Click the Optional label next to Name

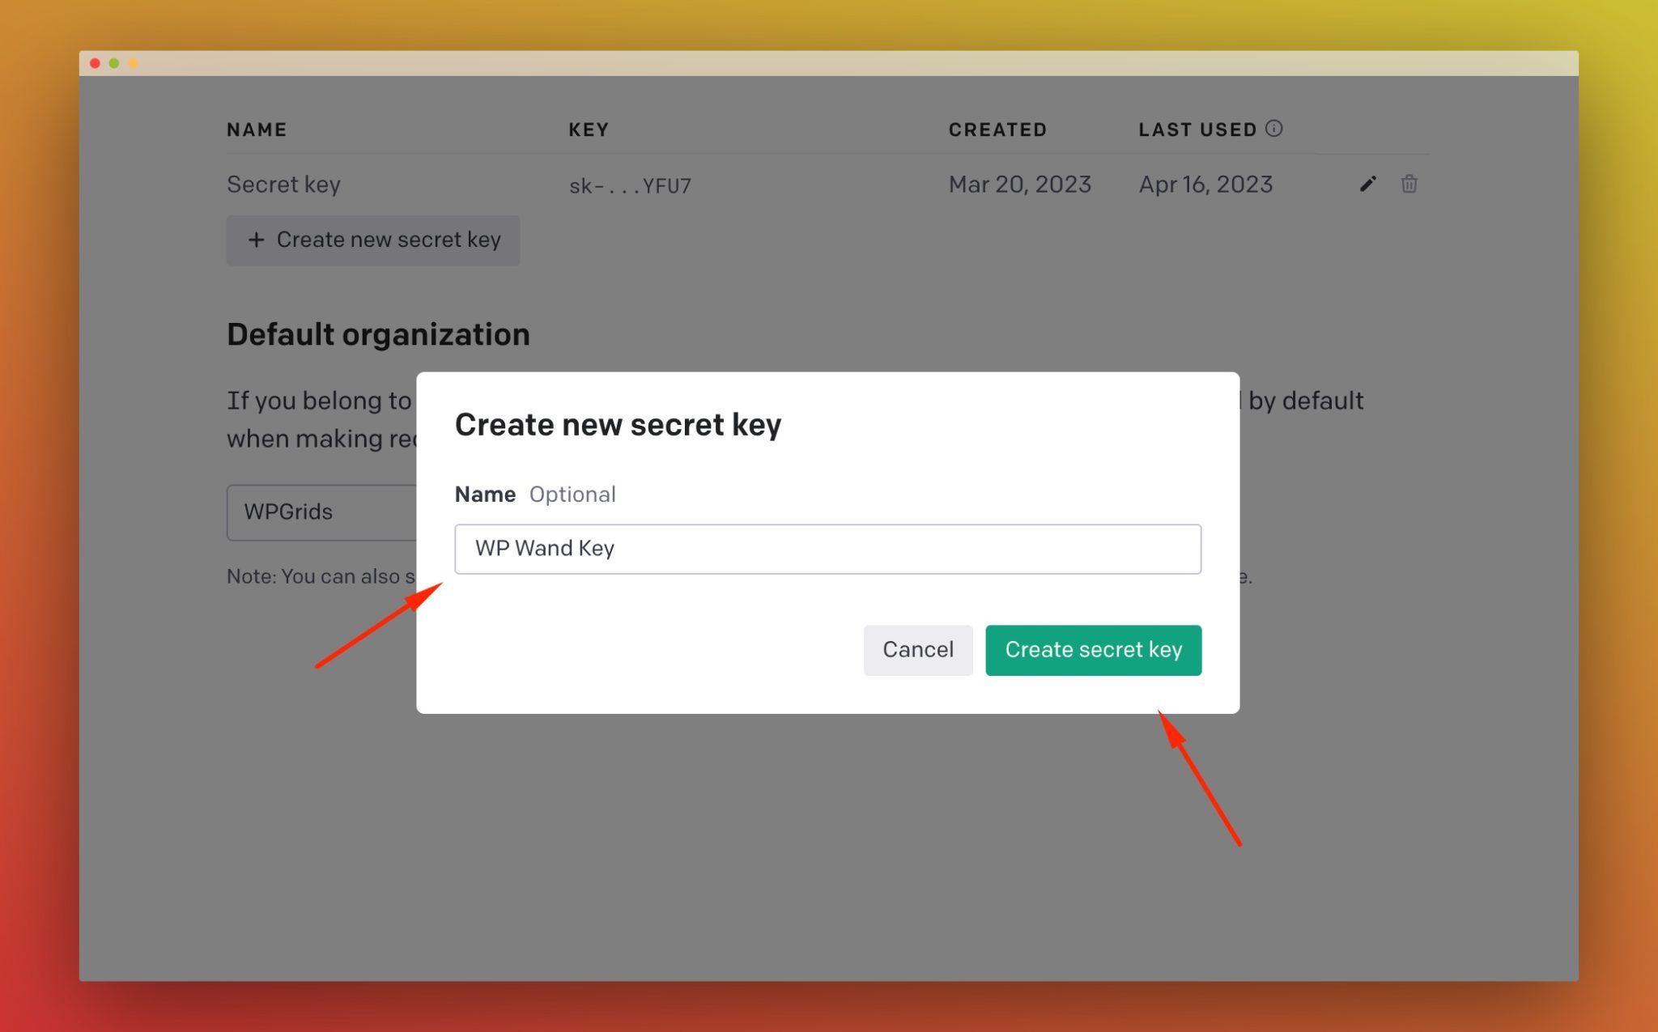572,495
